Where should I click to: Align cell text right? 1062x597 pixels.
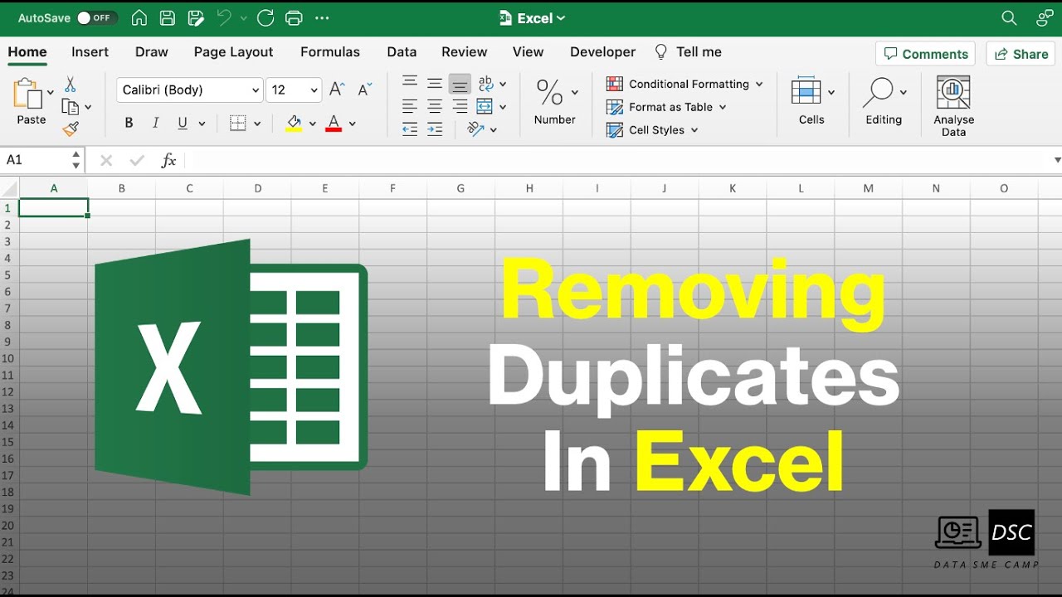point(460,106)
